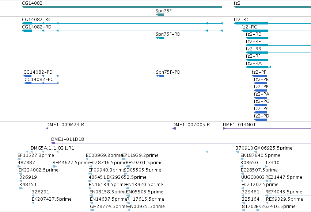Select transcript CG14082-RC
Viewport: 311px width, 212px height.
pyautogui.click(x=122, y=23)
